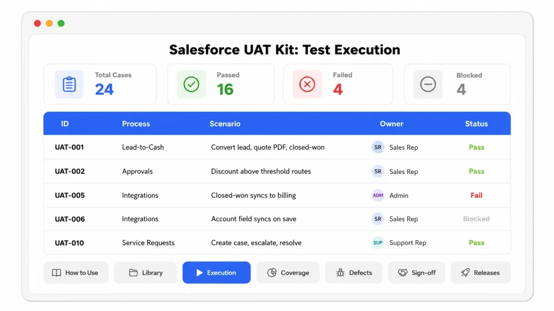
Task: Click the Fail status for UAT-005
Action: click(476, 195)
